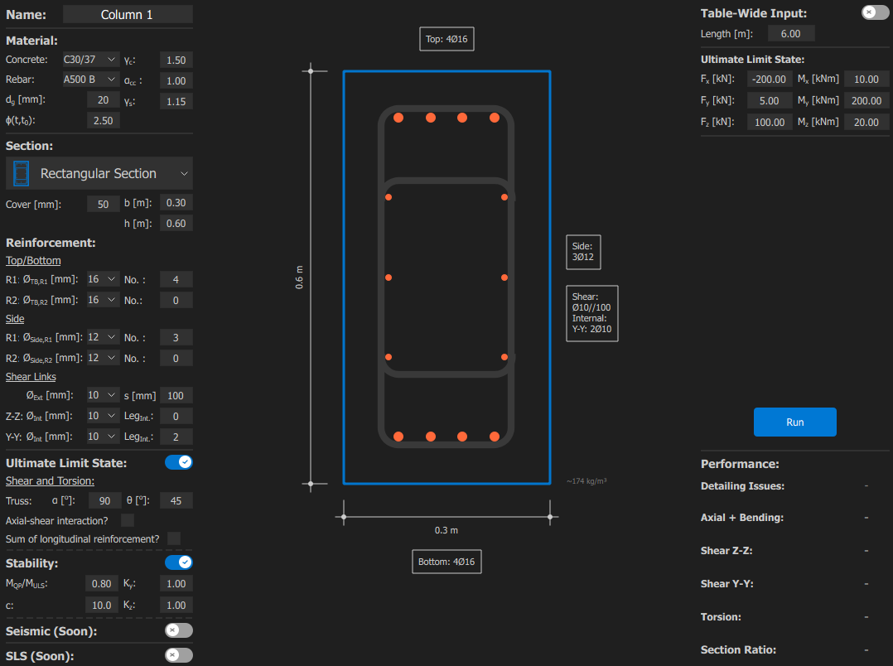Edit the column Name field
The image size is (893, 666).
128,14
